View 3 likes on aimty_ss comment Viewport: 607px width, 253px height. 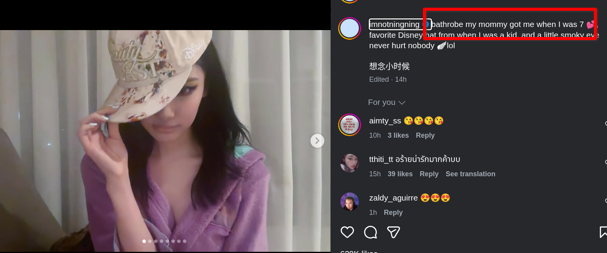[x=398, y=135]
